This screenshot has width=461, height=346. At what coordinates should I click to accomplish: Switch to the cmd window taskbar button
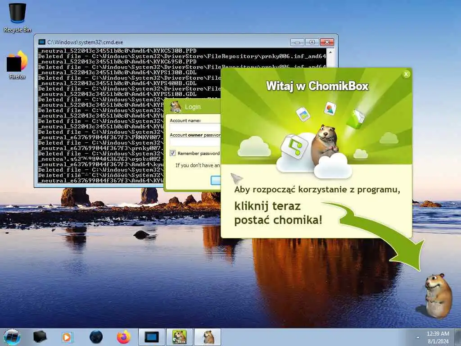(152, 337)
